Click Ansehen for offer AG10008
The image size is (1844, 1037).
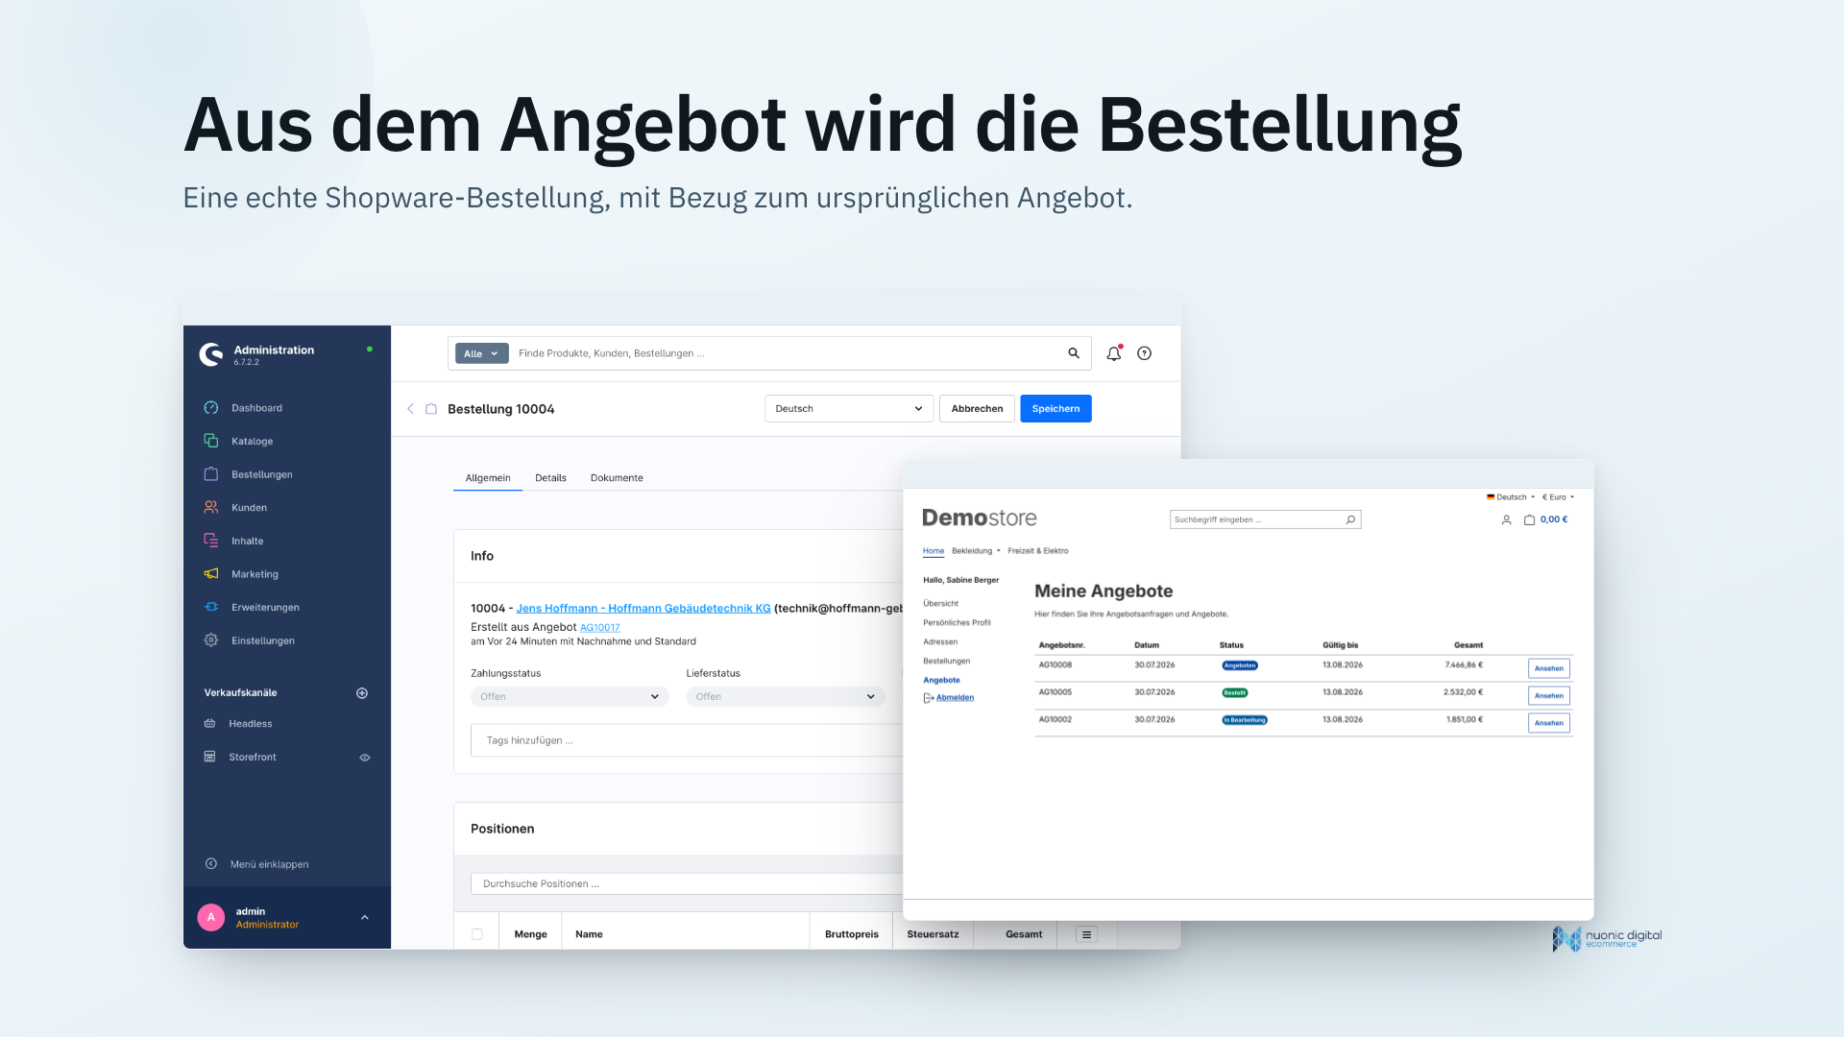point(1548,668)
